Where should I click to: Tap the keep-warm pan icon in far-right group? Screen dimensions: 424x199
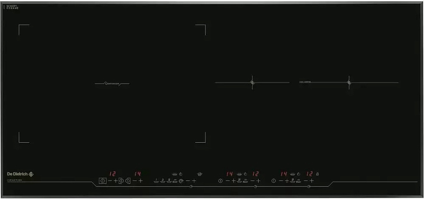292,174
